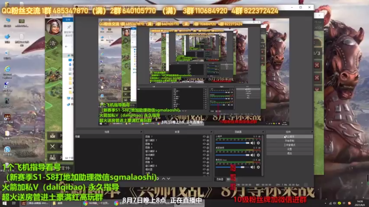Click map marker icon in game window
Screen dimensions: 369x207
pos(53,136)
